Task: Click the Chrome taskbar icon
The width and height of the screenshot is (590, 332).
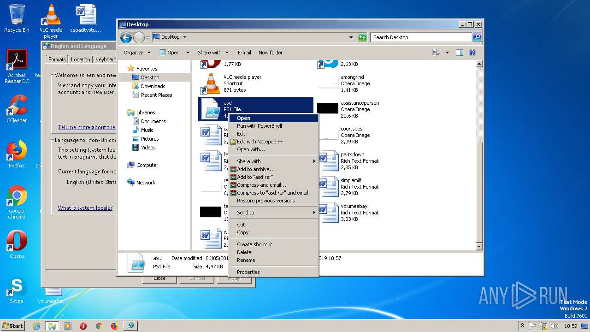Action: 99,326
